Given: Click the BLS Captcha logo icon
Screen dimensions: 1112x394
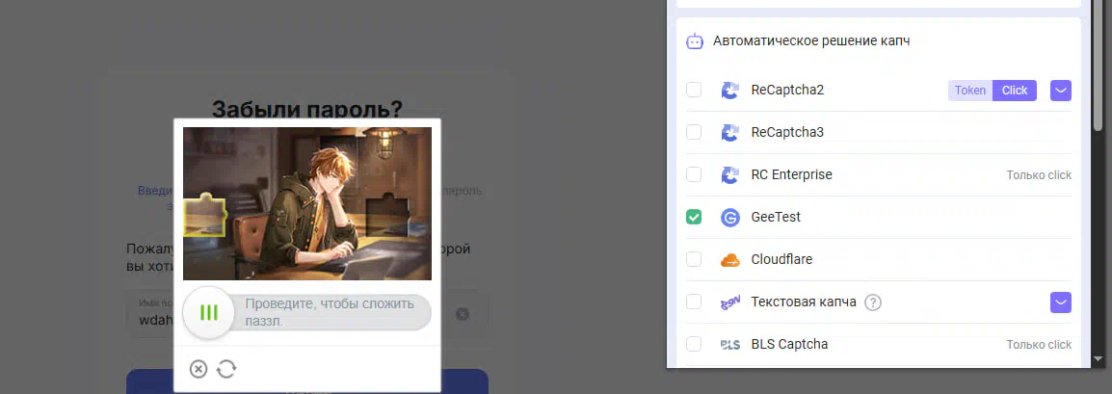Looking at the screenshot, I should [729, 345].
